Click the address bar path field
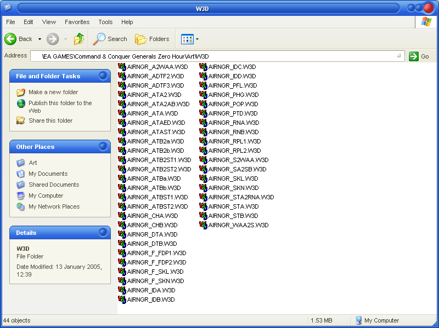Viewport: 439px width, 328px height. coord(217,56)
